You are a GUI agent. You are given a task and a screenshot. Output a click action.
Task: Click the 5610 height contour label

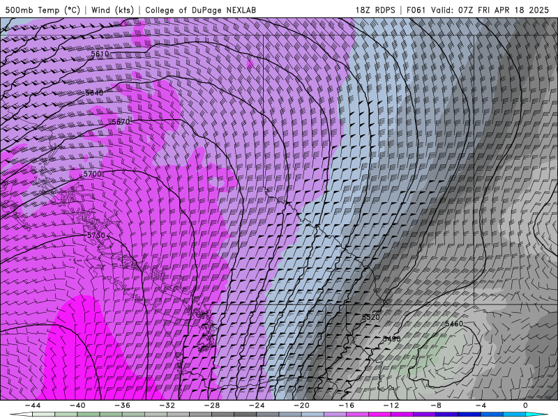click(x=100, y=54)
